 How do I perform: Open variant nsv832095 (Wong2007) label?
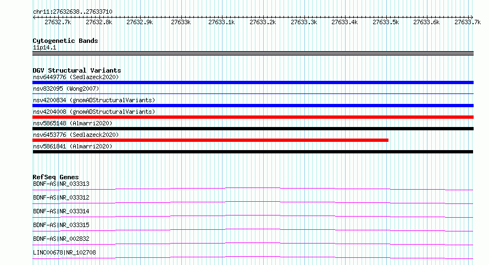point(66,89)
